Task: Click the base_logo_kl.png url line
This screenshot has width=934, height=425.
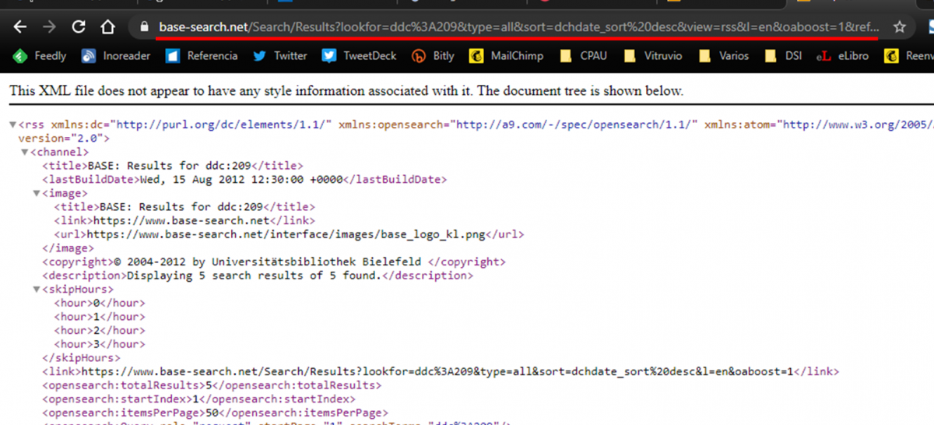Action: click(x=289, y=234)
